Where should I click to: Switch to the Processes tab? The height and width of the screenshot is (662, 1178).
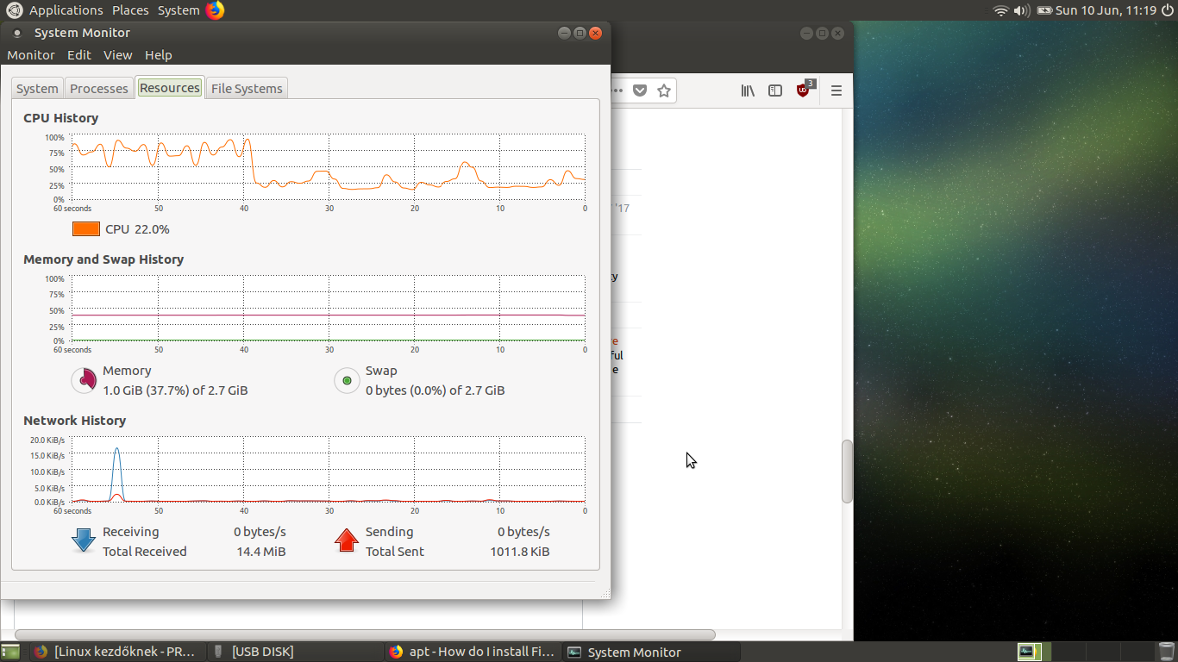coord(99,88)
